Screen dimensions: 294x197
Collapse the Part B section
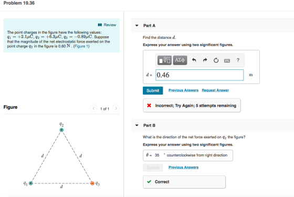137,126
